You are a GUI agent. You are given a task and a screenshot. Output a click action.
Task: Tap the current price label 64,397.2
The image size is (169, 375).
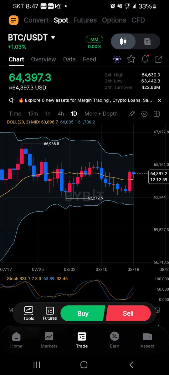pyautogui.click(x=159, y=173)
